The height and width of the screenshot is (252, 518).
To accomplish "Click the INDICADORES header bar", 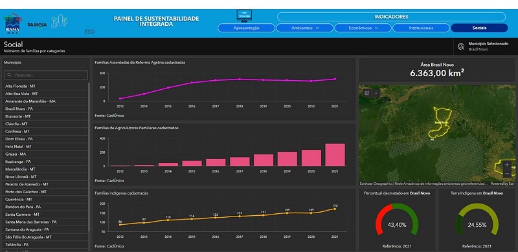I will (391, 17).
